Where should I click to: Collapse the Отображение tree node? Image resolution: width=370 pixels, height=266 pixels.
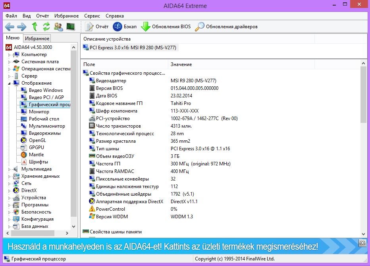(x=9, y=83)
